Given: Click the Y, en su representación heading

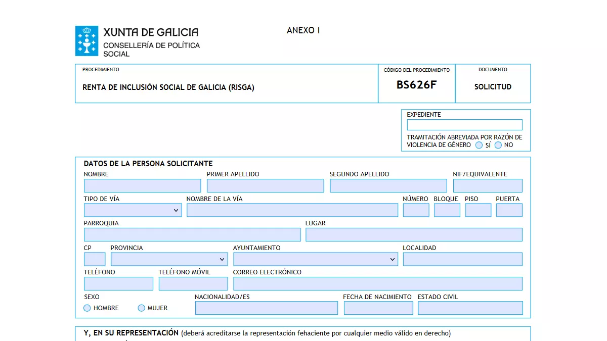Looking at the screenshot, I should point(131,333).
